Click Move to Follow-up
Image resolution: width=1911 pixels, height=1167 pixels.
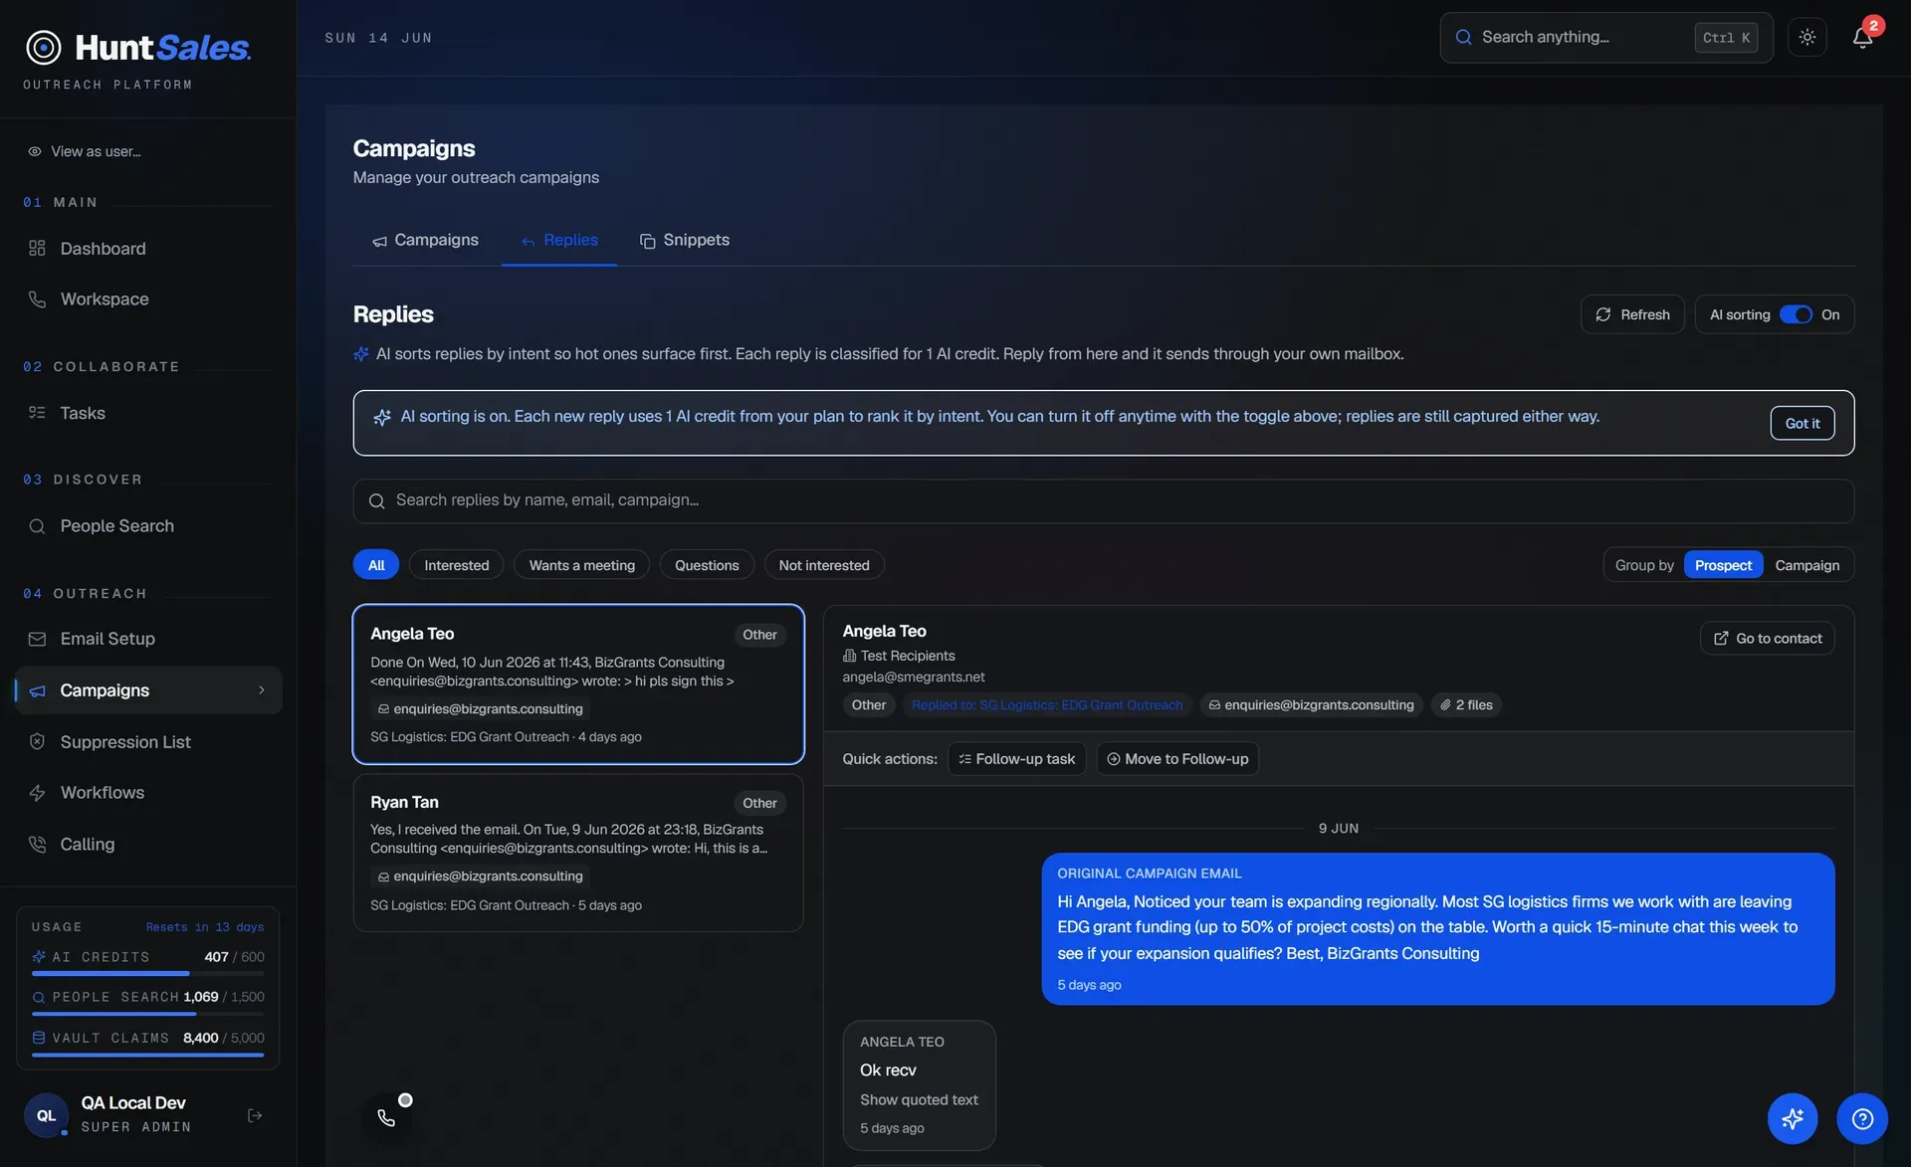click(1177, 759)
